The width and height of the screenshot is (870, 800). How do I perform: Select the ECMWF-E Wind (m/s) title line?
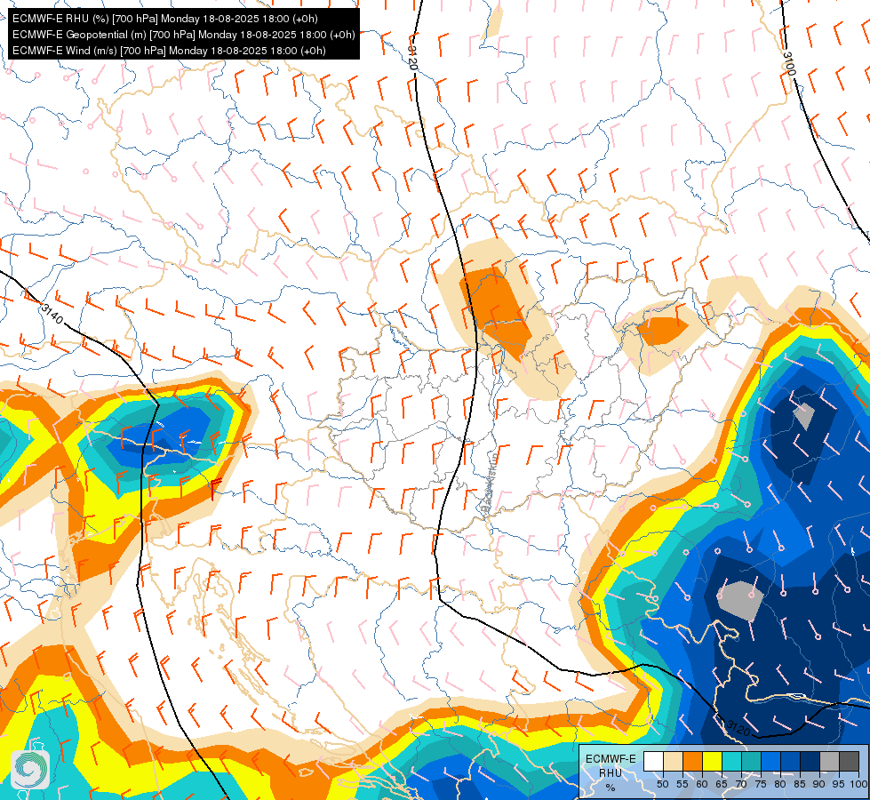pos(169,51)
